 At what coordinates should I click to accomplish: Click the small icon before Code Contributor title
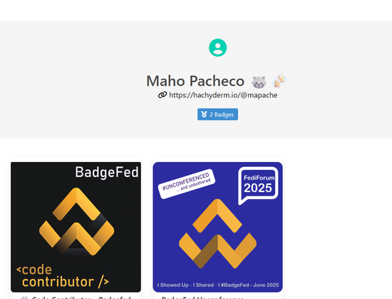pyautogui.click(x=24, y=298)
